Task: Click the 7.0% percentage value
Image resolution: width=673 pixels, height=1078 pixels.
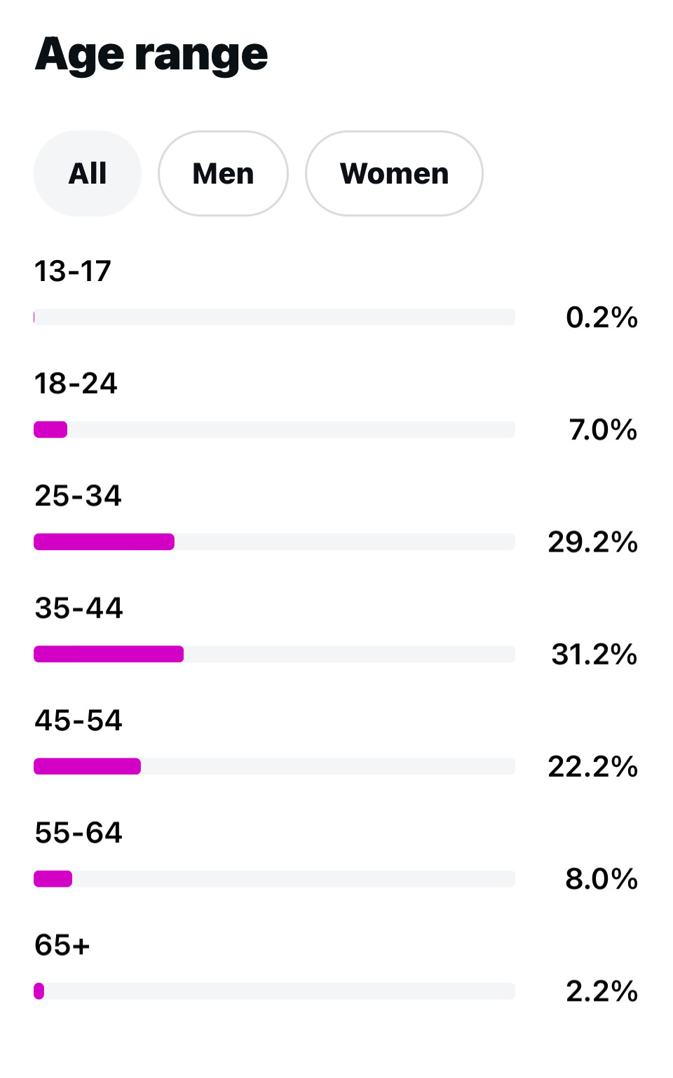Action: click(x=603, y=430)
